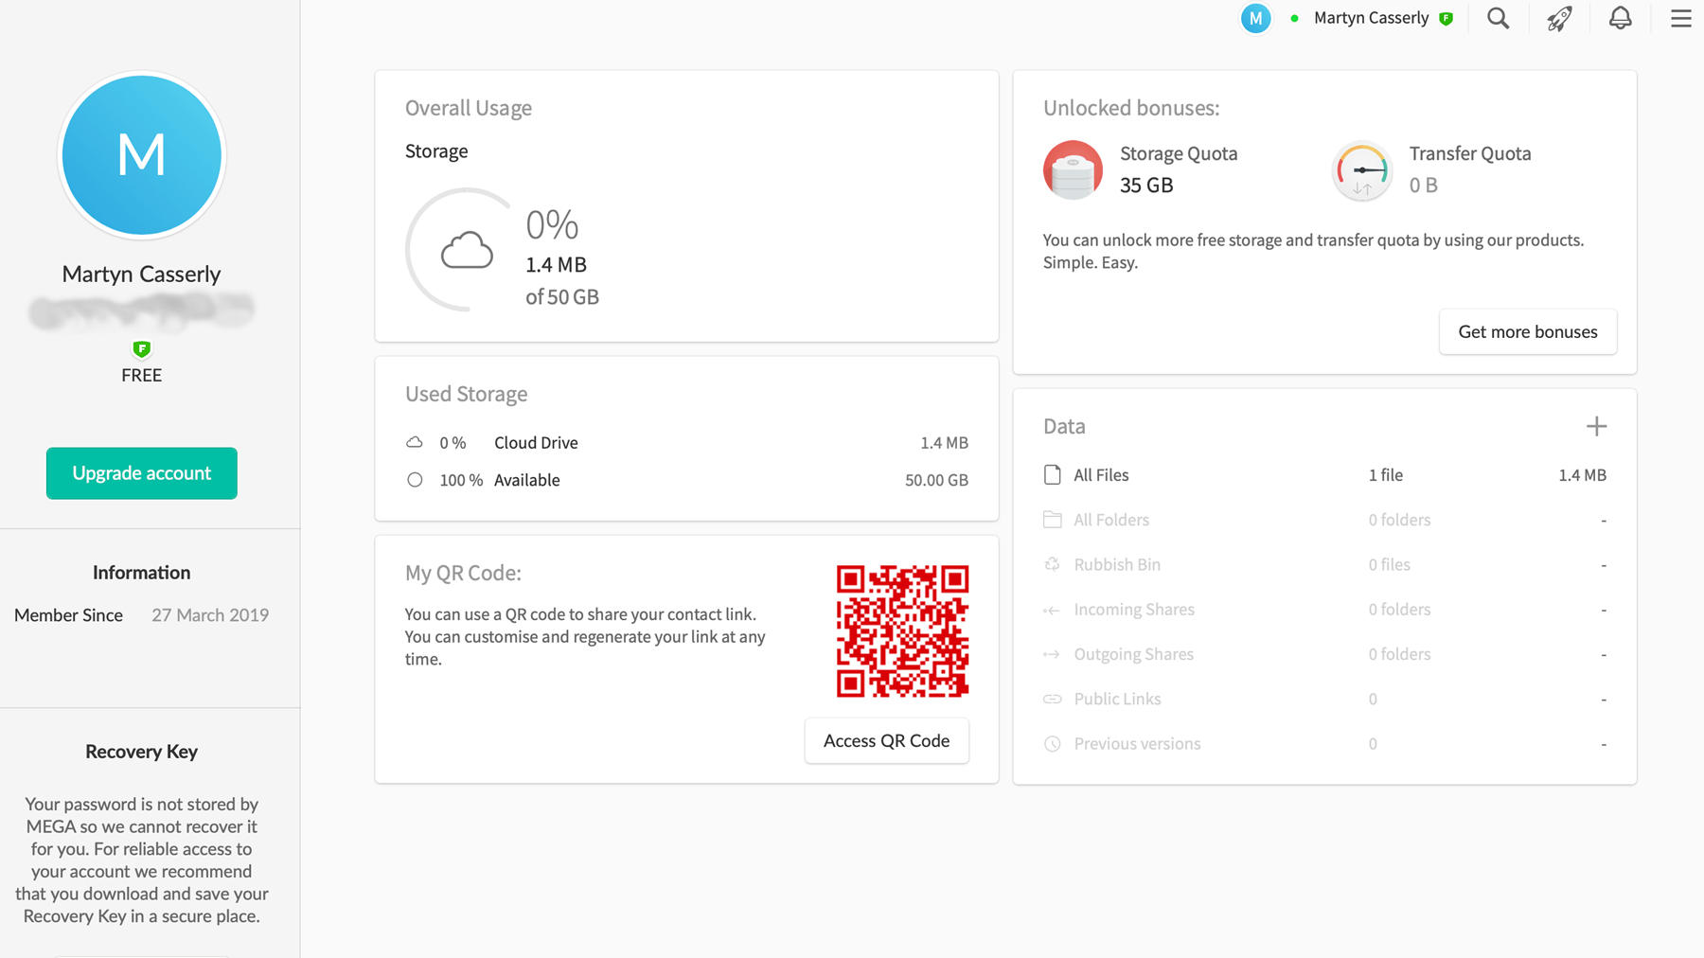Click Get more bonuses

pyautogui.click(x=1527, y=331)
